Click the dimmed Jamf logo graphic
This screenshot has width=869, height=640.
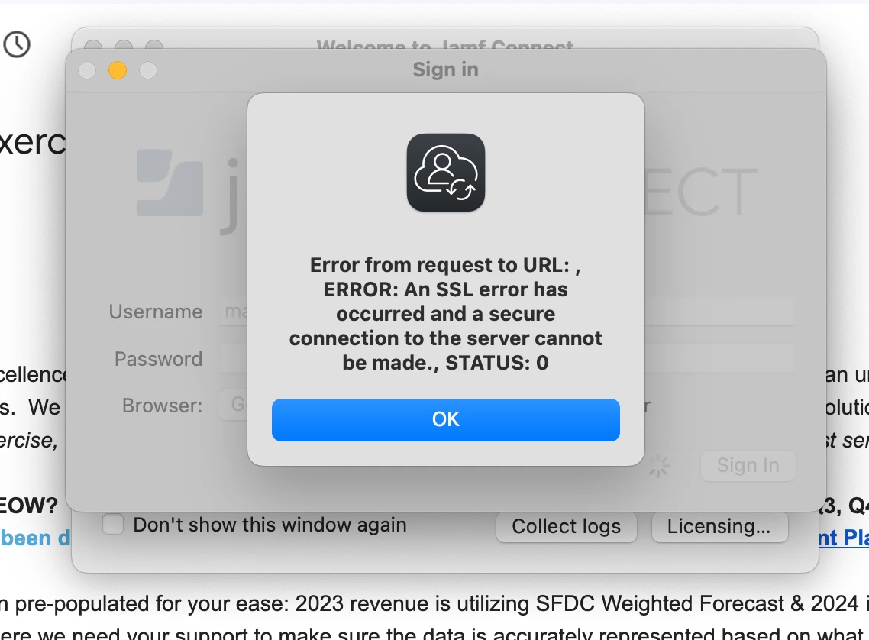[170, 183]
